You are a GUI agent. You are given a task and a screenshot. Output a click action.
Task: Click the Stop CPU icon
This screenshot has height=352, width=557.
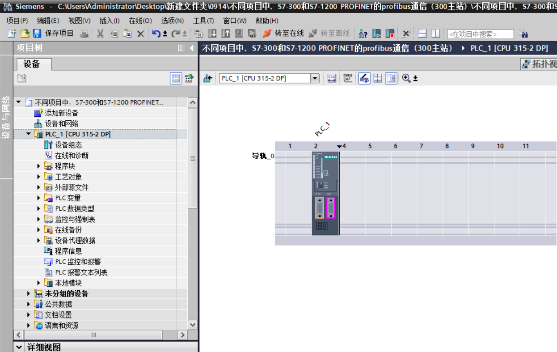[x=390, y=34]
